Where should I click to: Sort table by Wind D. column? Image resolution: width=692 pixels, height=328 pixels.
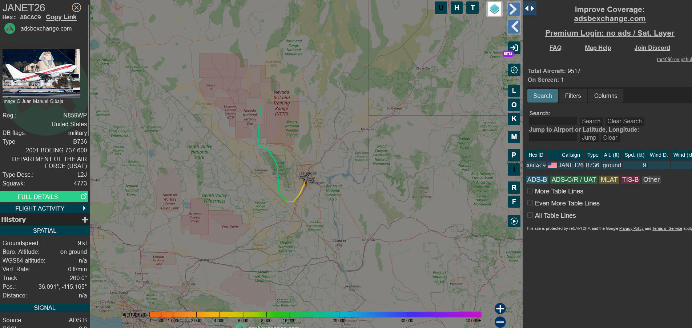[659, 155]
